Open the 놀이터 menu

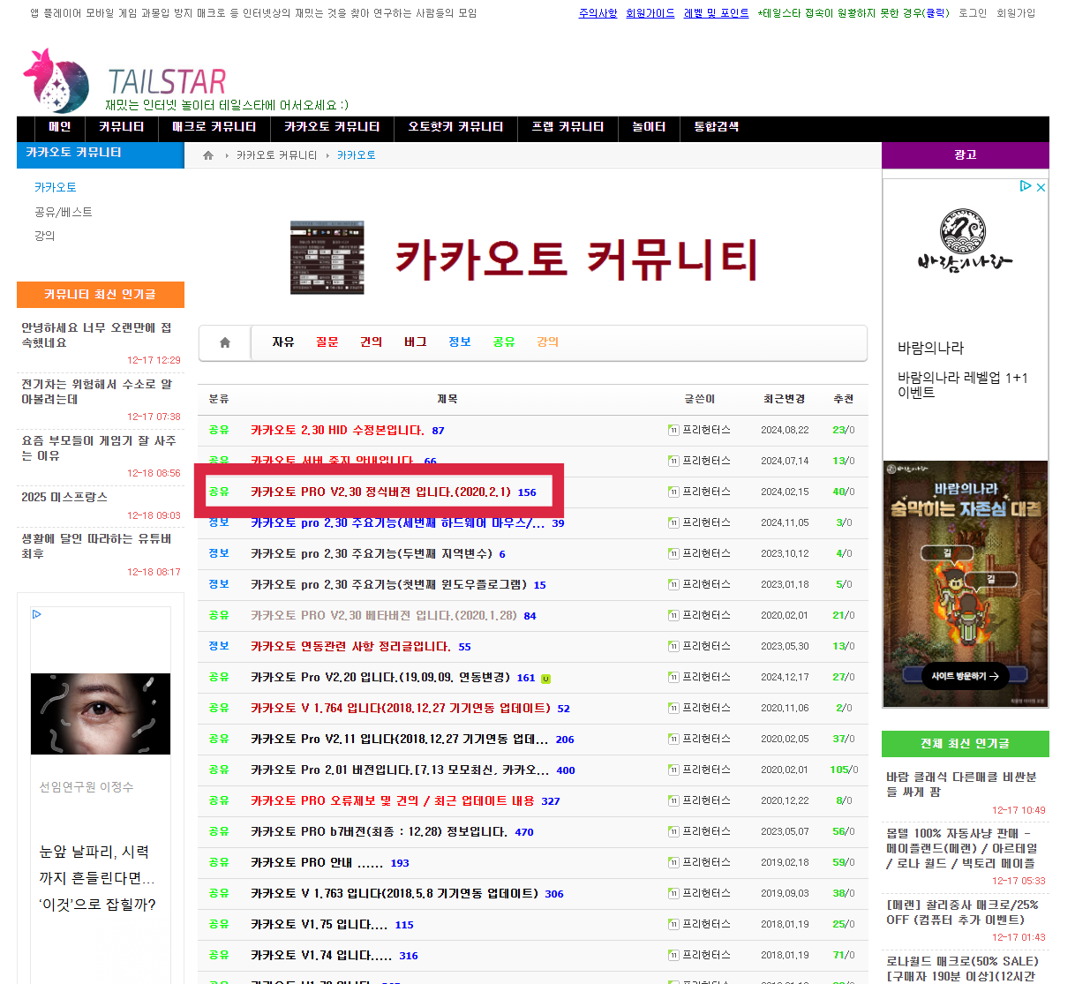(x=649, y=127)
